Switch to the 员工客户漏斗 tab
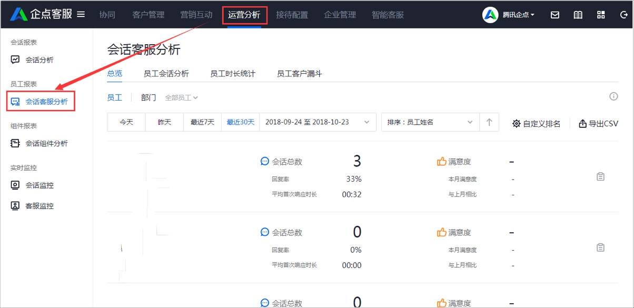 [300, 74]
